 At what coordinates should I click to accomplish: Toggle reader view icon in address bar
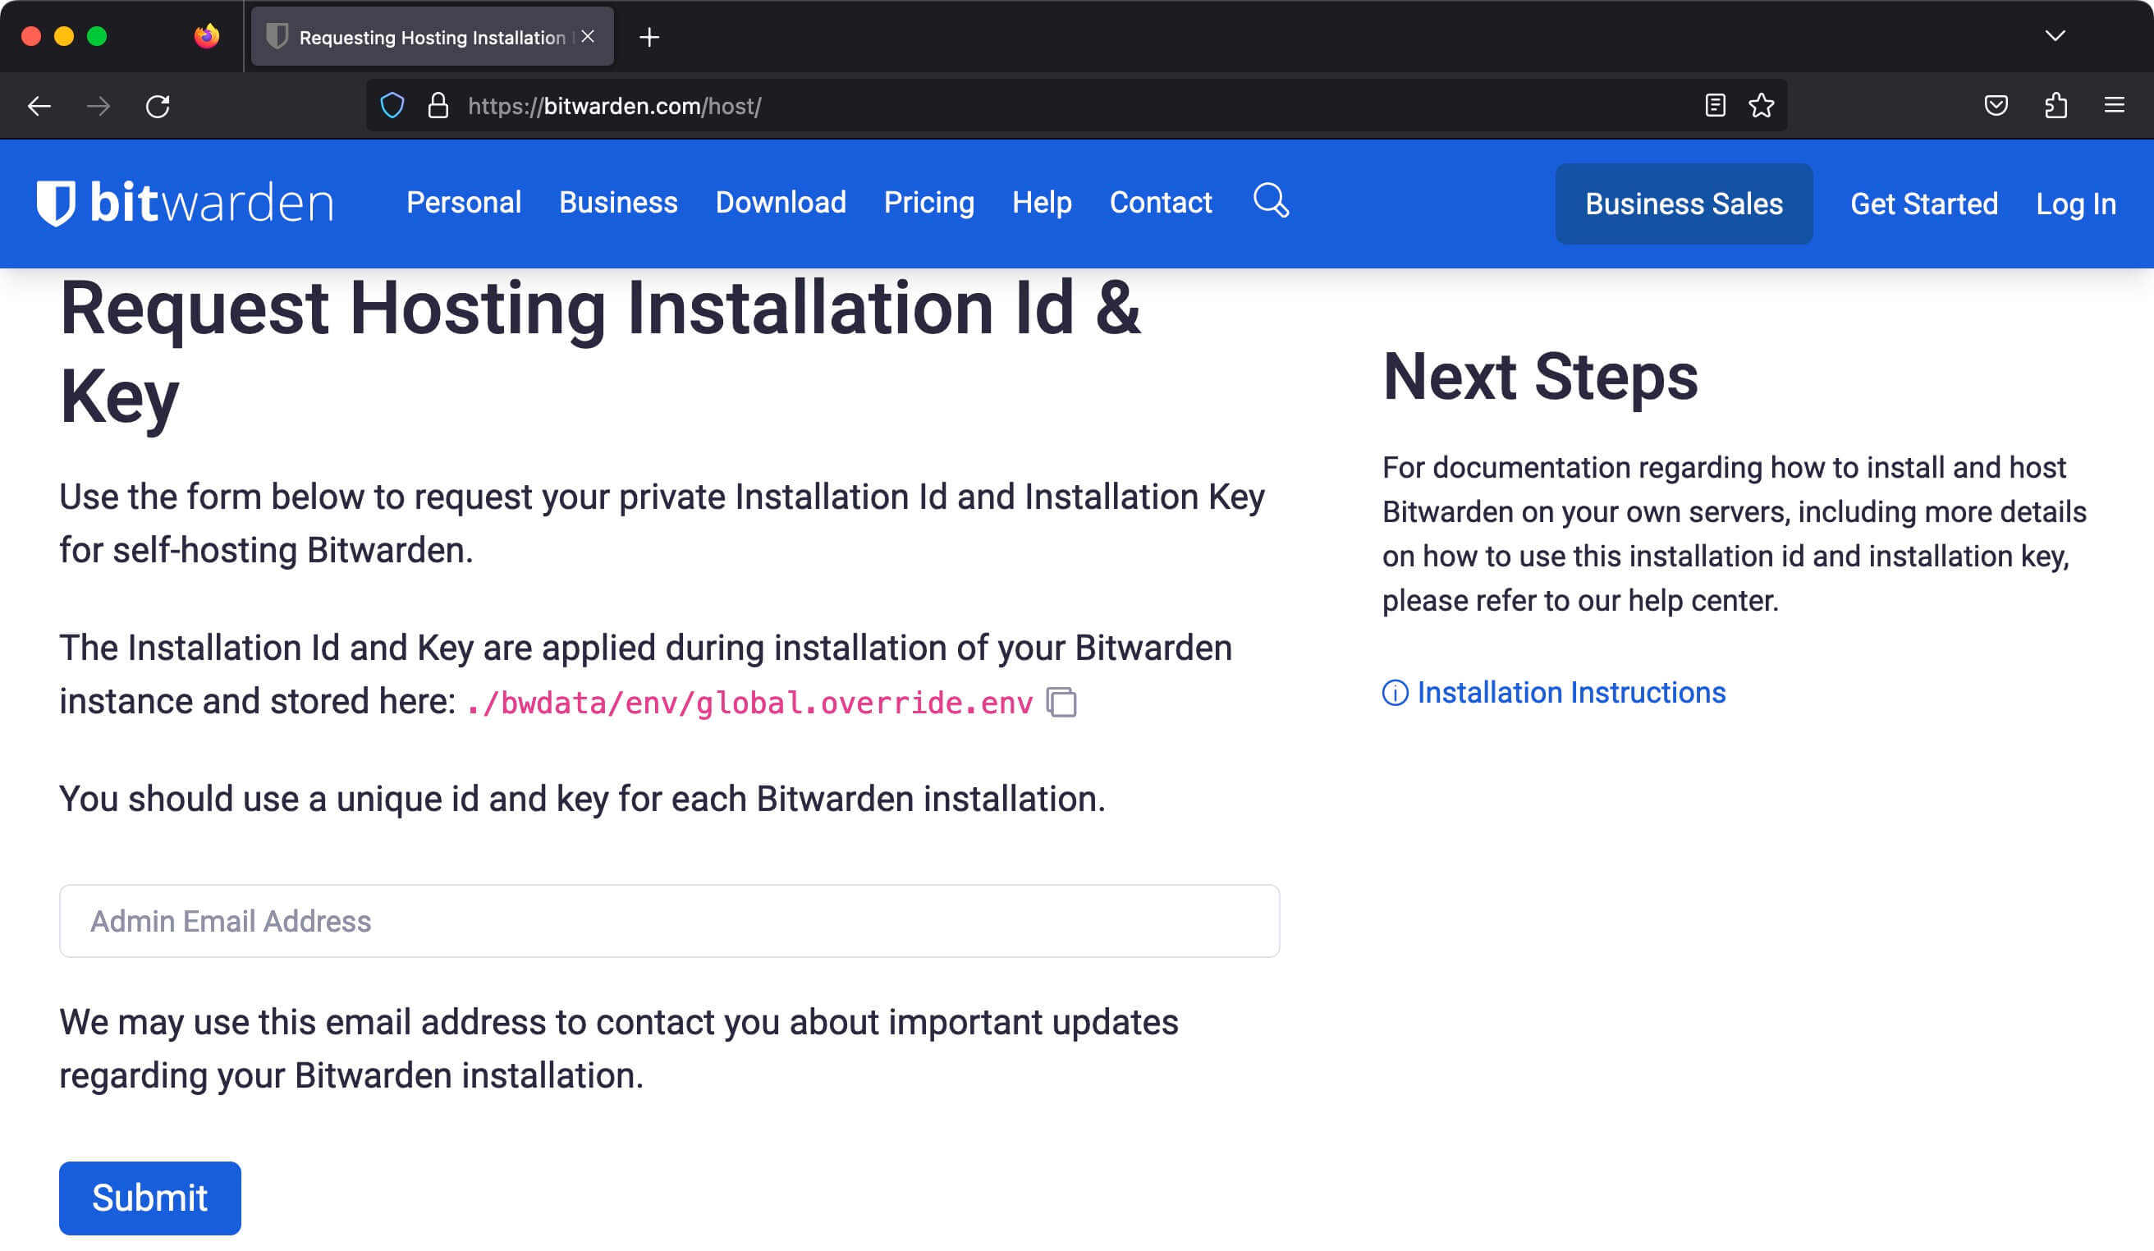pyautogui.click(x=1715, y=106)
